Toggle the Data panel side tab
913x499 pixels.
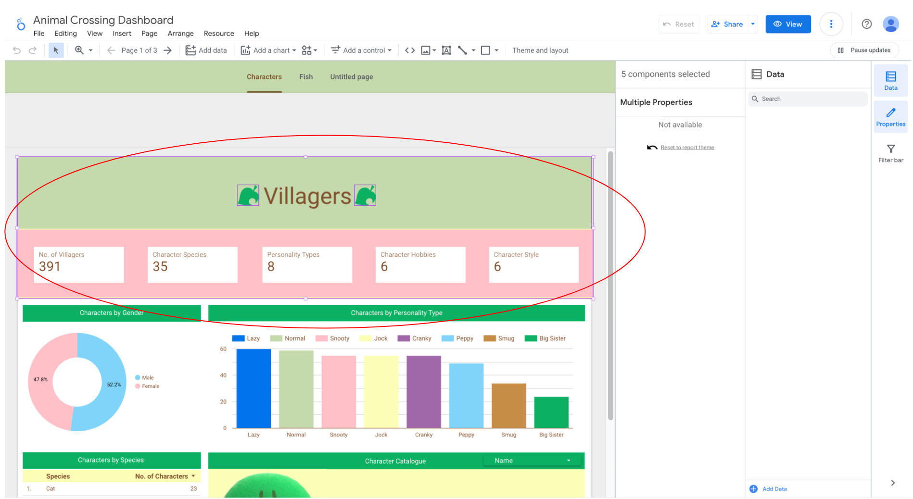tap(890, 80)
